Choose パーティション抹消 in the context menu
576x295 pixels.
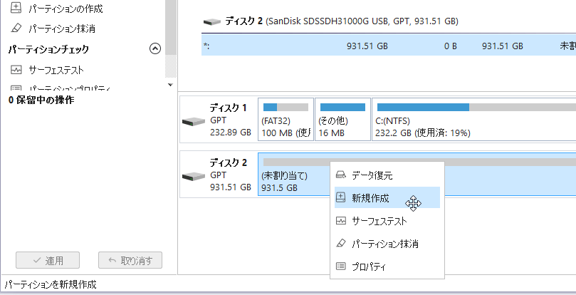[384, 244]
